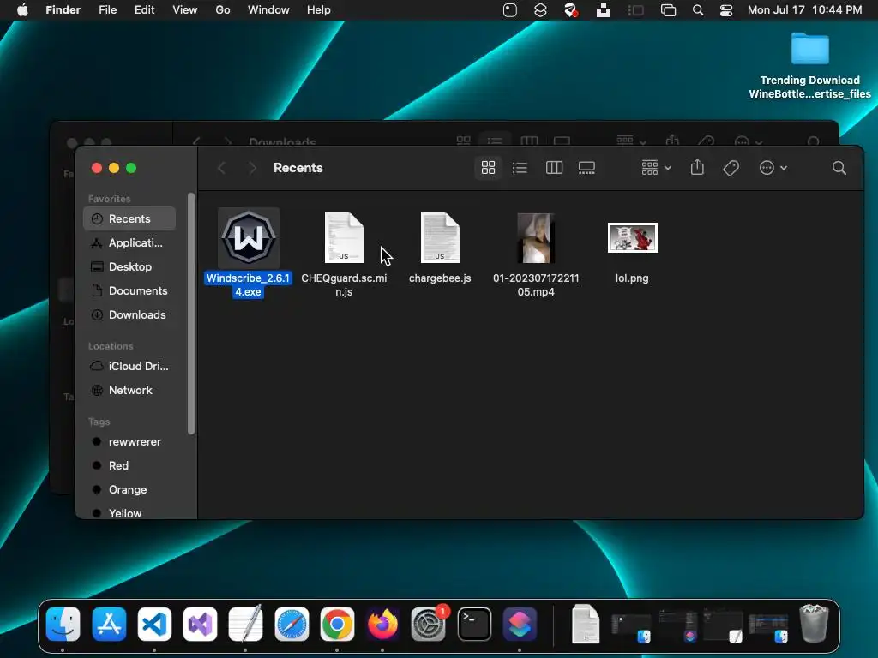
Task: Select the Yellow tag
Action: [x=129, y=513]
